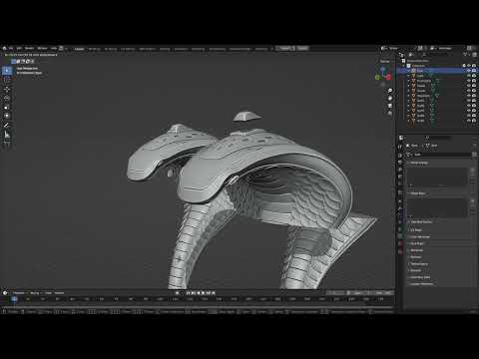
Task: Select the Annotate pencil tool
Action: pos(7,126)
